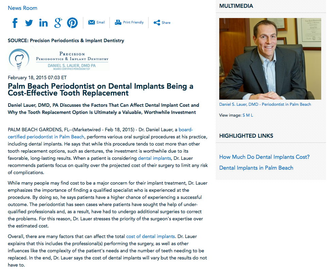Screen dimensions: 327x271
Task: Follow the 'dental implants' inline link
Action: [155, 158]
